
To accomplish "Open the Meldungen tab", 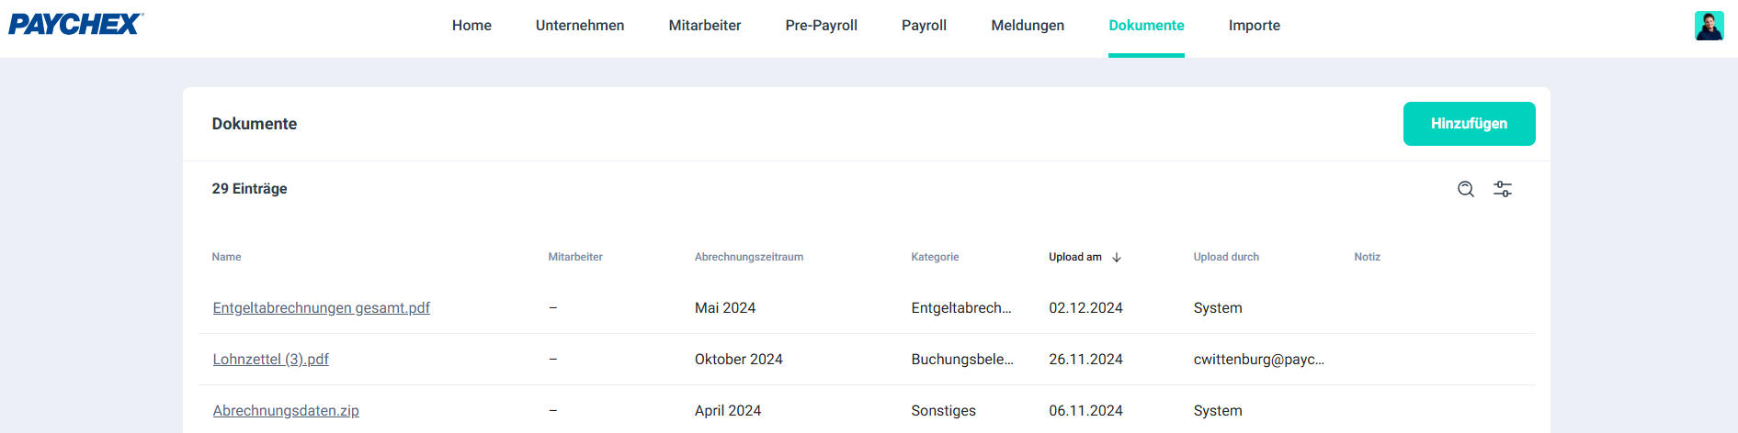I will click(1028, 26).
